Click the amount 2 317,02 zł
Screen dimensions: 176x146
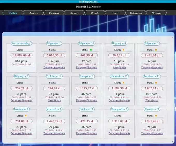[119, 121]
